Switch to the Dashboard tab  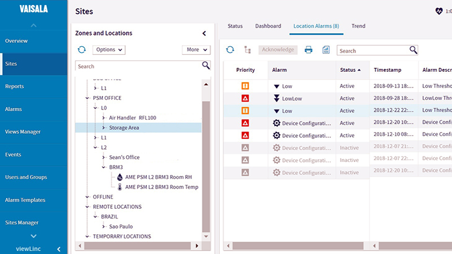tap(268, 27)
